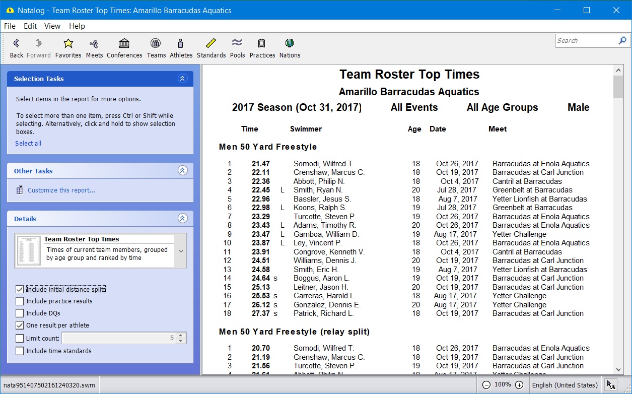This screenshot has height=394, width=632.
Task: Enable Include practice results checkbox
Action: (20, 301)
